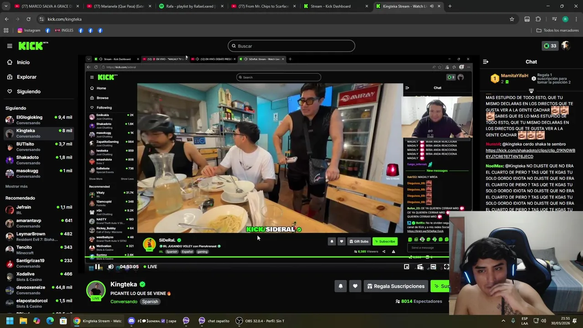Click the Buscar search field
This screenshot has height=328, width=583.
[291, 46]
